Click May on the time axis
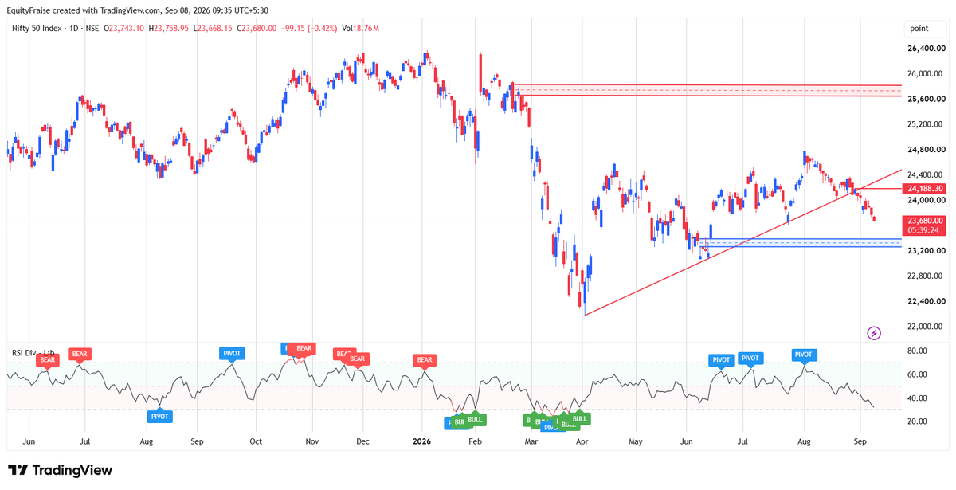The width and height of the screenshot is (956, 490). [635, 441]
